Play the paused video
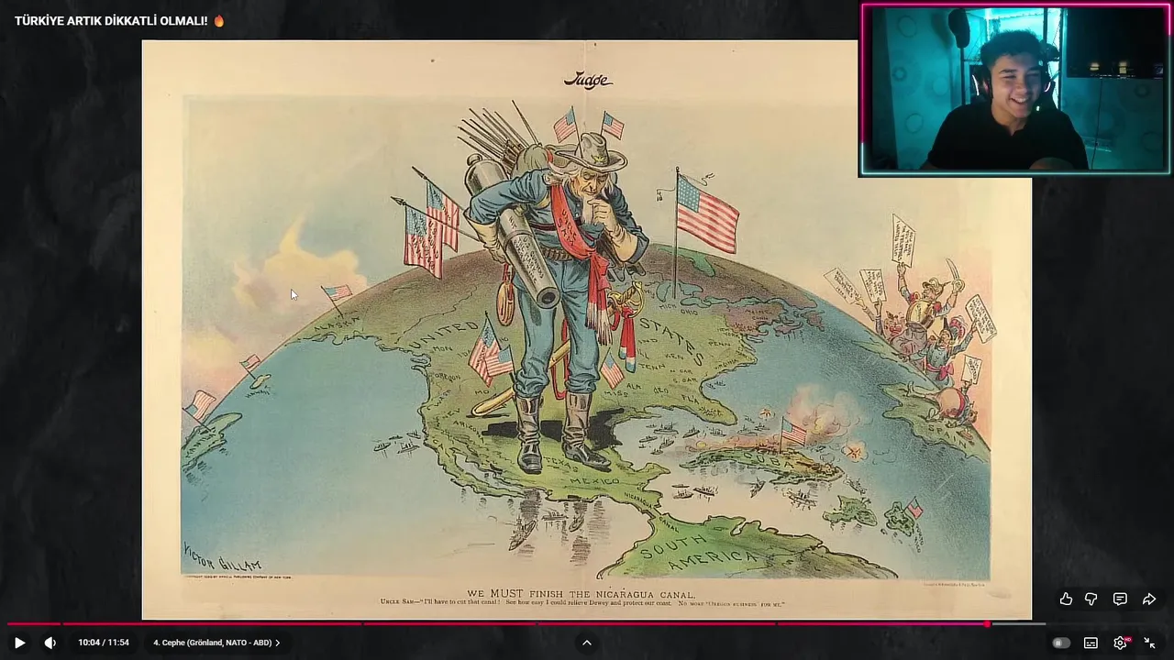This screenshot has height=660, width=1174. tap(19, 643)
